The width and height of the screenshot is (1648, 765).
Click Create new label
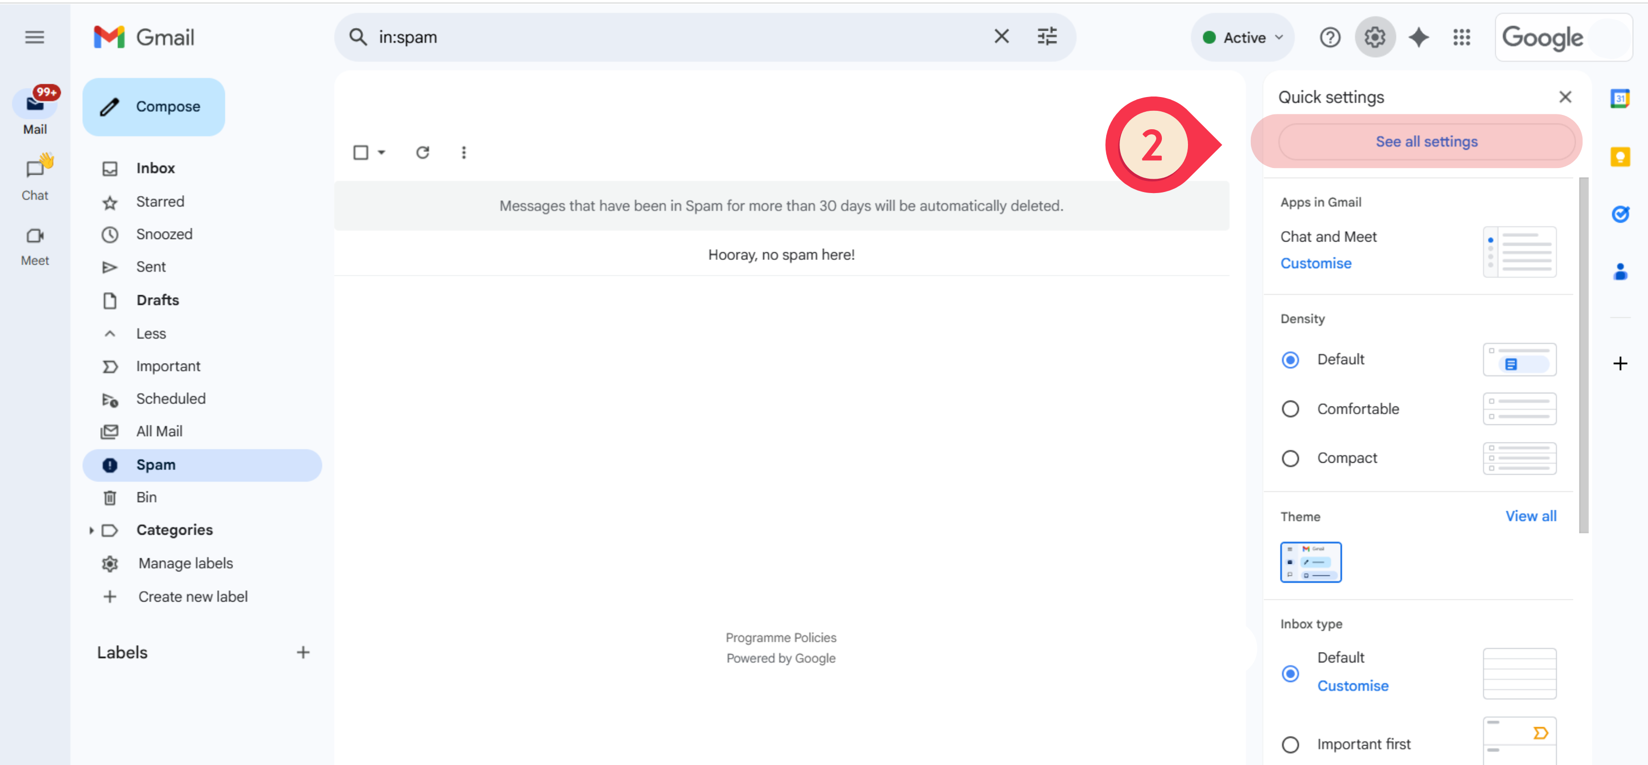coord(193,597)
